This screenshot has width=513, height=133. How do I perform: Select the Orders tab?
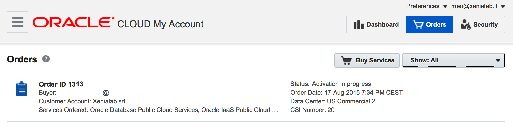pos(430,25)
